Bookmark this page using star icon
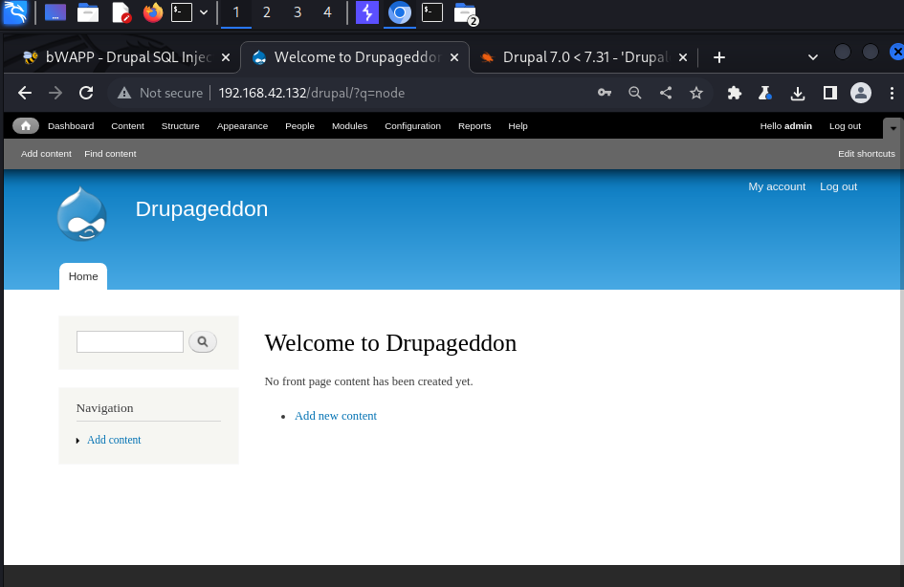The height and width of the screenshot is (587, 904). coord(696,93)
